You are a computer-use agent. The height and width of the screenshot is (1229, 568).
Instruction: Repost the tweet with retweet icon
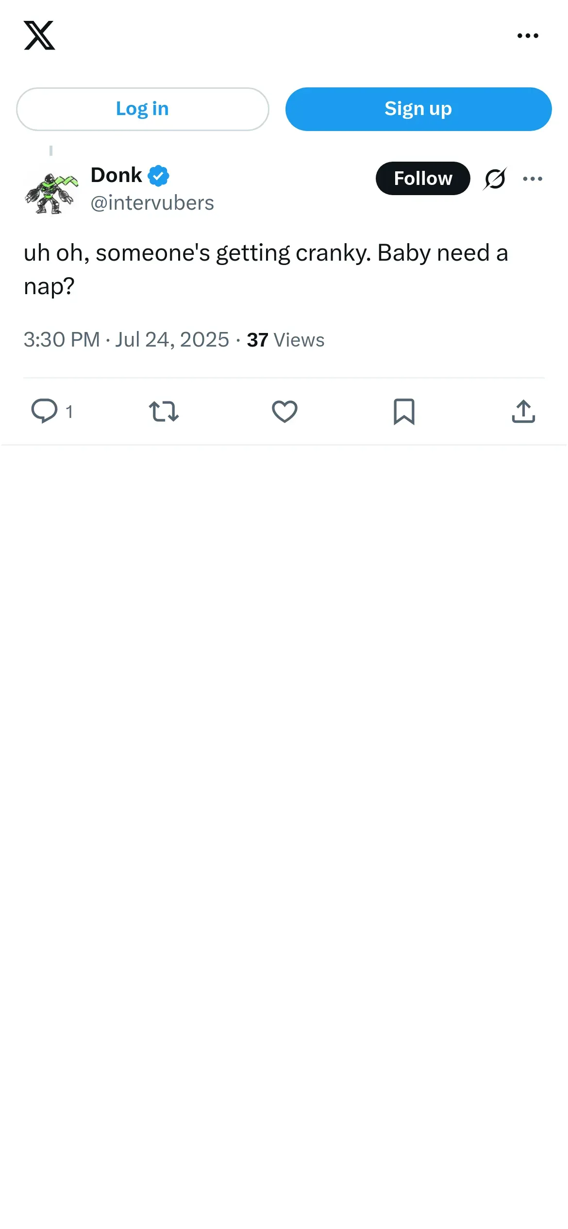click(164, 411)
